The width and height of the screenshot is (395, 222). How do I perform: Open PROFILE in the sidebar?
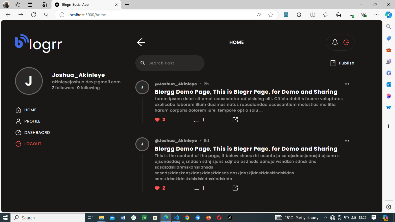pos(28,121)
